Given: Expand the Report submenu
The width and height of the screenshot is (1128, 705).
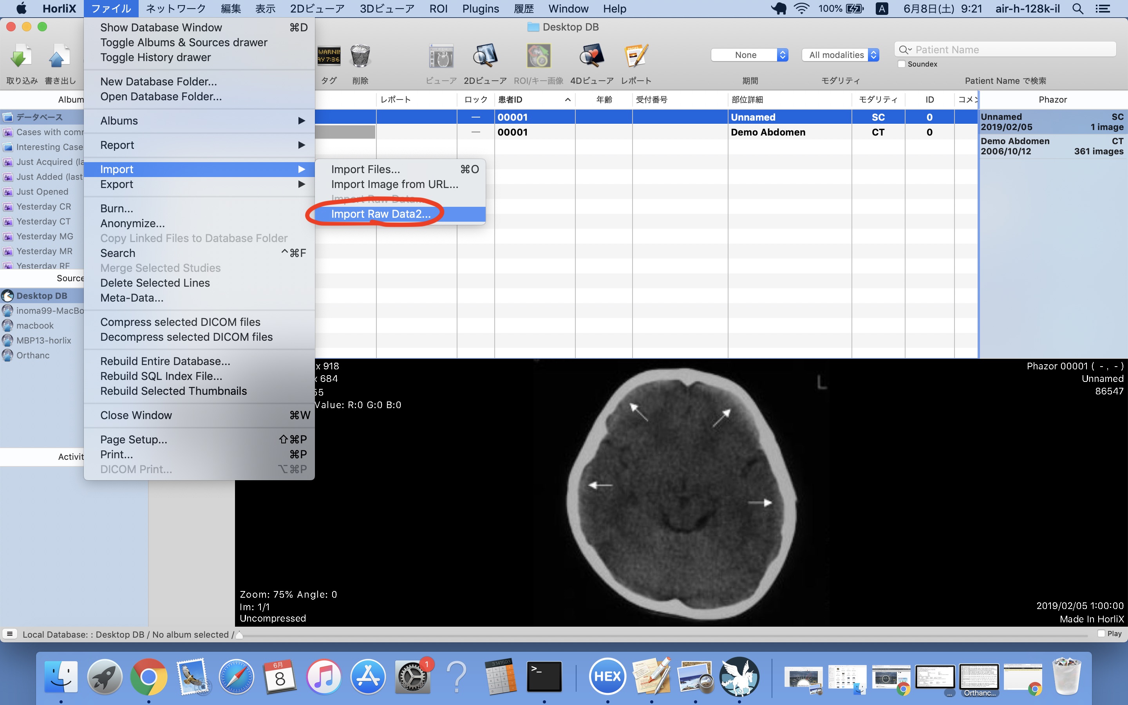Looking at the screenshot, I should tap(199, 145).
